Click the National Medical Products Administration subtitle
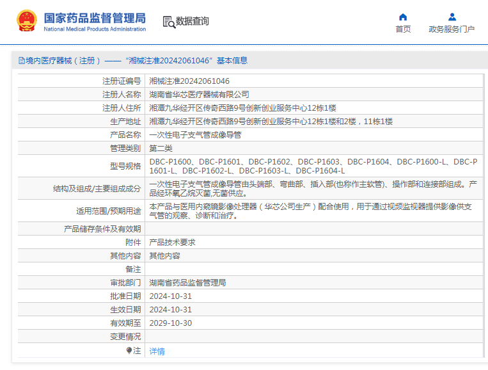Image resolution: width=488 pixels, height=370 pixels. (x=95, y=29)
